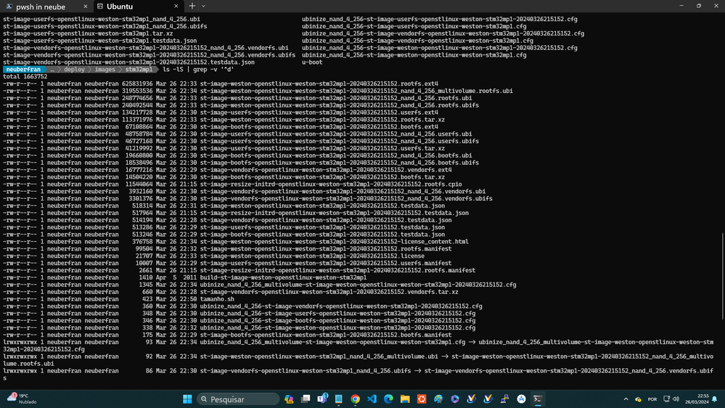The image size is (725, 408).
Task: Click the Pesquisar taskbar search box
Action: click(x=238, y=399)
